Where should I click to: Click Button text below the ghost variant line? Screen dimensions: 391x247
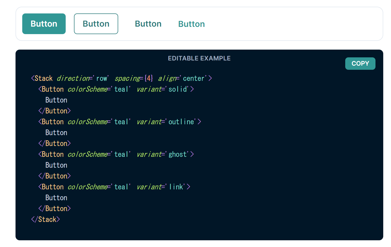(56, 165)
